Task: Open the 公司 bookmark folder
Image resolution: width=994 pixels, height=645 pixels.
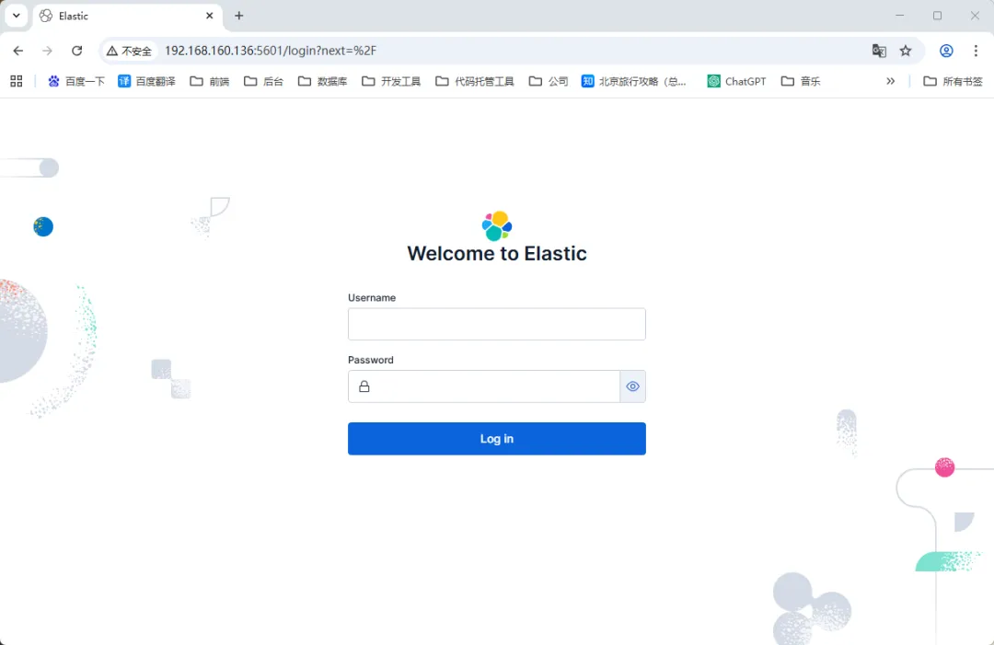Action: click(x=549, y=81)
